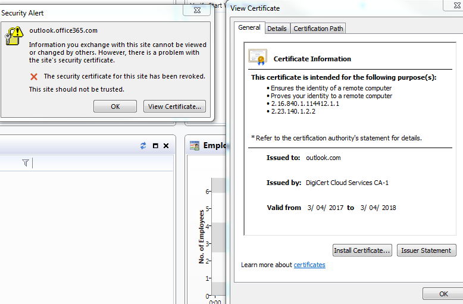Image resolution: width=463 pixels, height=304 pixels.
Task: Click the Certificate Information heading
Action: coord(312,59)
